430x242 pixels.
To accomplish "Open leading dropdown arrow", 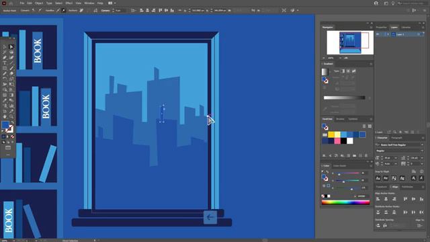I will (x=422, y=158).
